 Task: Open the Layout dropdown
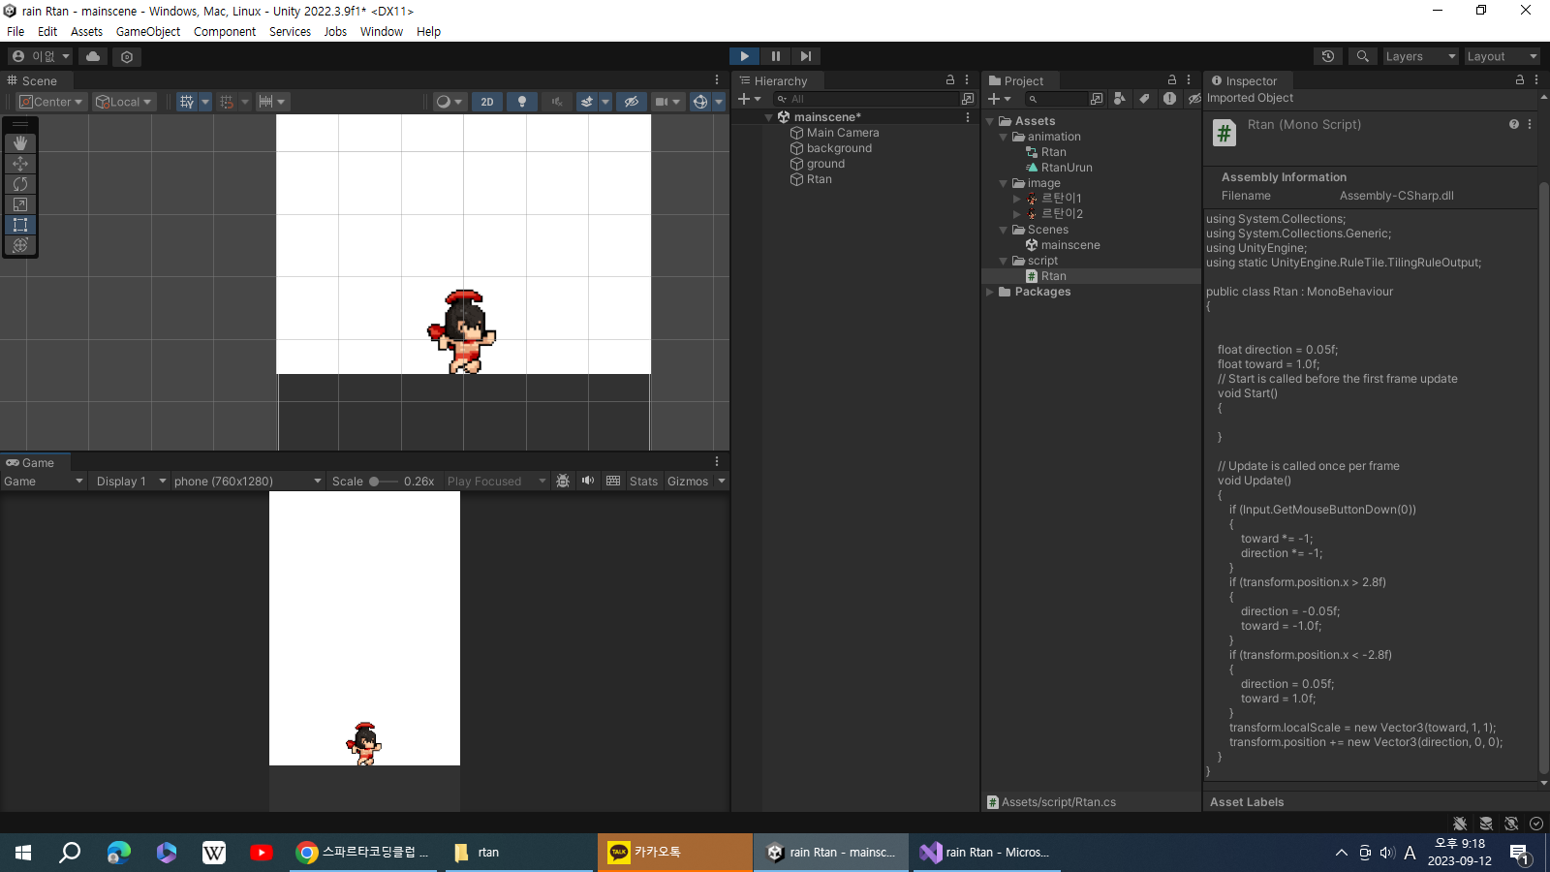(1501, 56)
